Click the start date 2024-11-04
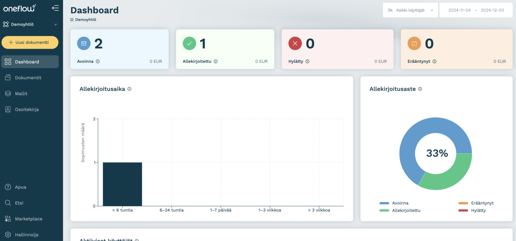The width and height of the screenshot is (516, 241). pyautogui.click(x=459, y=10)
